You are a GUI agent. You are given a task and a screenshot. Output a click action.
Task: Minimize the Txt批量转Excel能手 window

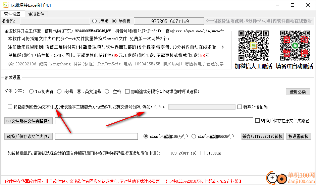coord(277,5)
